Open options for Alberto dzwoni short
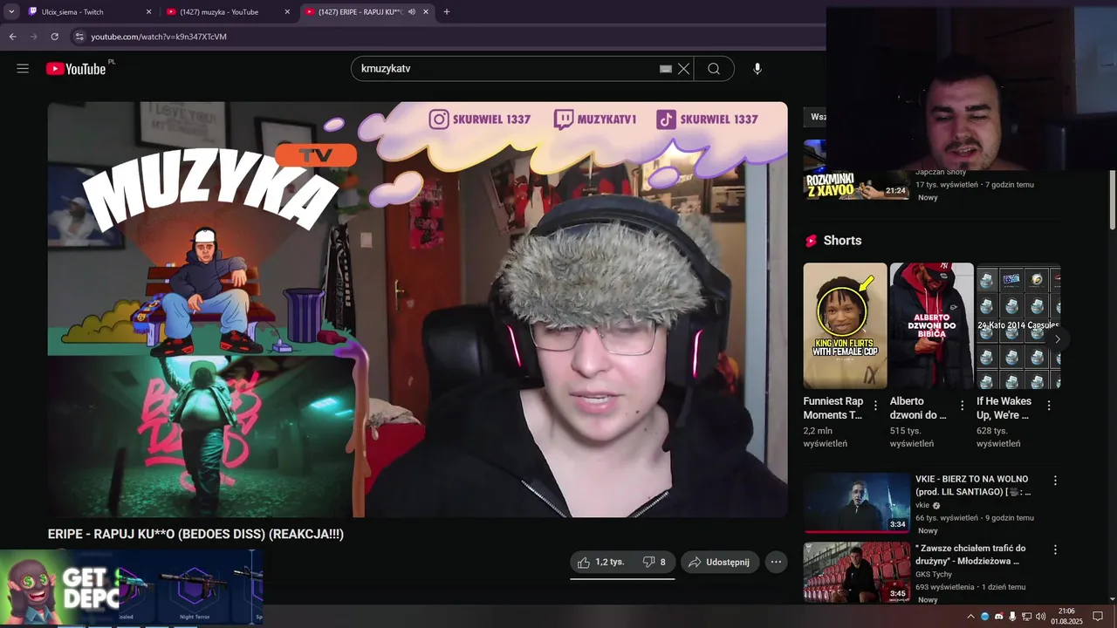Viewport: 1117px width, 628px height. click(x=962, y=406)
